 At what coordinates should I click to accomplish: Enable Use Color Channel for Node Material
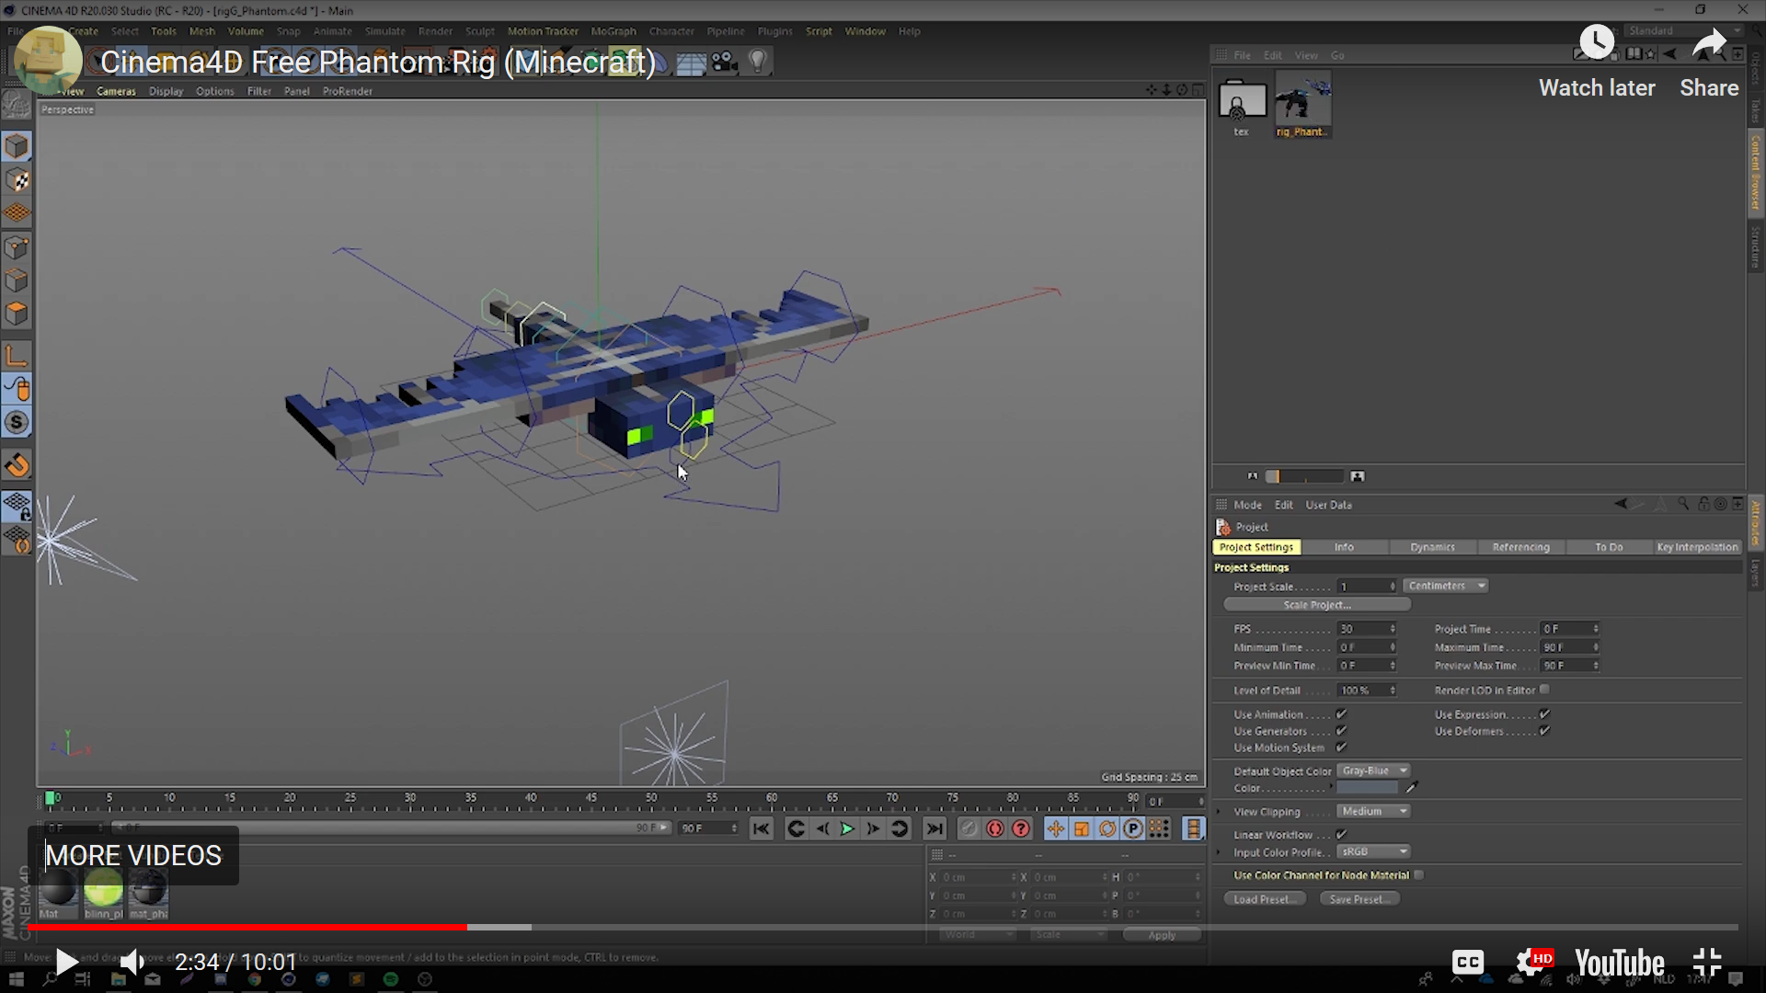(1419, 875)
